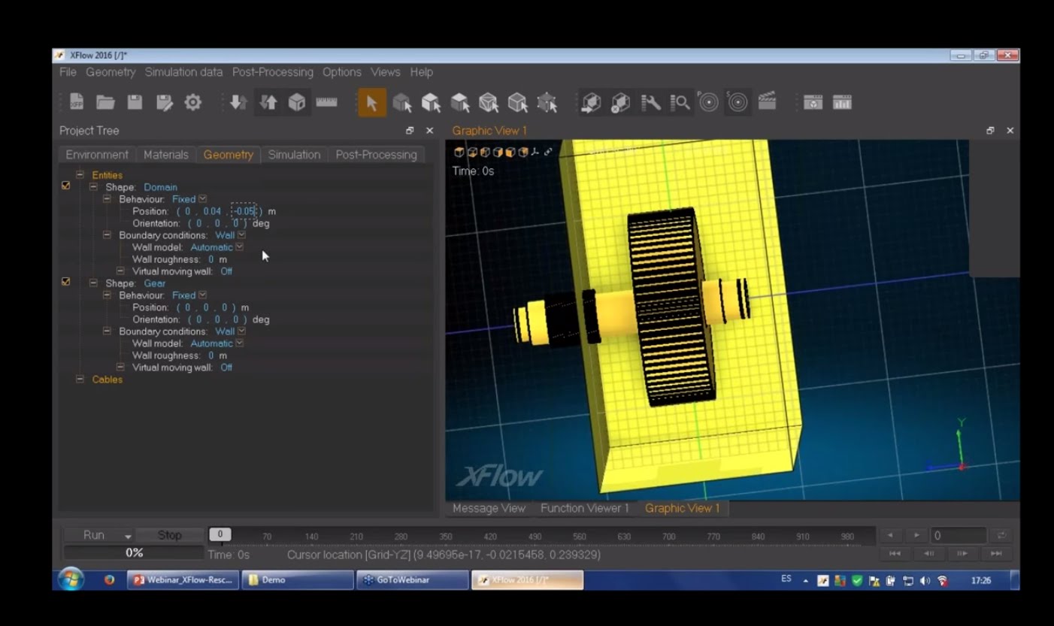Image resolution: width=1054 pixels, height=626 pixels.
Task: Click the concentric circles icon marked P
Action: (707, 102)
